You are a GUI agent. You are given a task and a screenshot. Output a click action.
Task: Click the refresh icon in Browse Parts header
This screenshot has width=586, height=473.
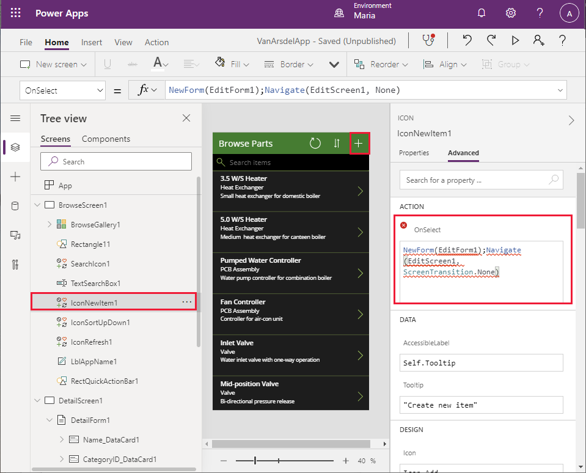(x=315, y=144)
